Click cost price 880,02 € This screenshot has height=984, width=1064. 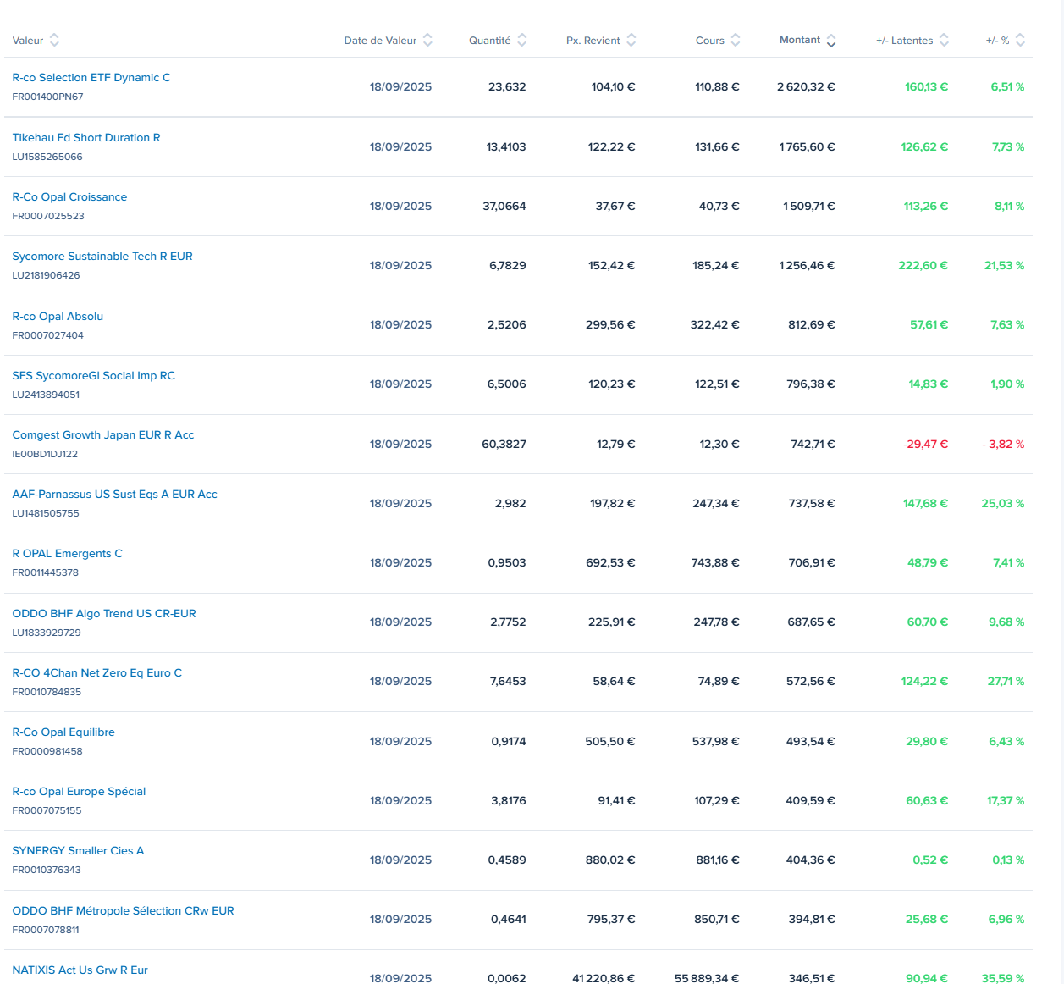click(610, 860)
